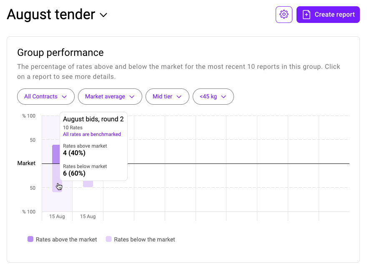Viewport: 367px width, 269px height.
Task: Open the <45 kg weight dropdown
Action: pos(213,96)
